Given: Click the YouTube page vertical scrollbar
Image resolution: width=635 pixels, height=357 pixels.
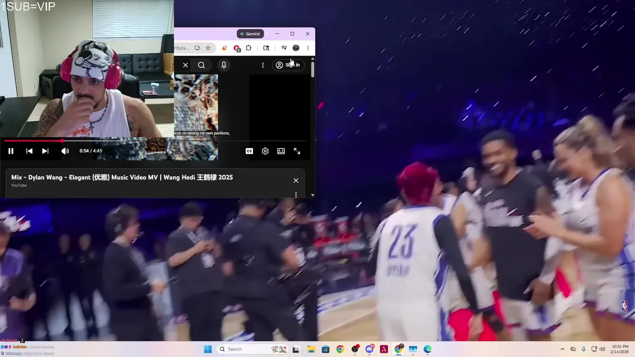Looking at the screenshot, I should [313, 69].
